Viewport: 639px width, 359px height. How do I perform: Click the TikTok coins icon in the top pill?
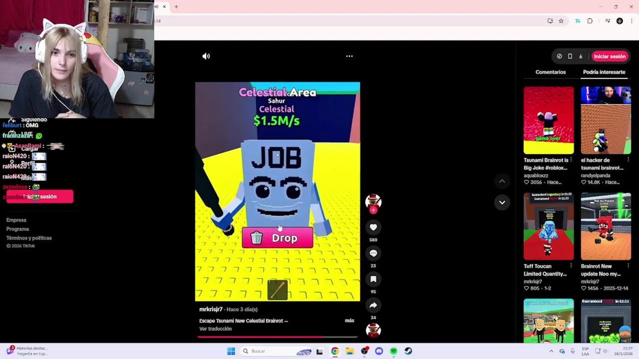coord(559,56)
